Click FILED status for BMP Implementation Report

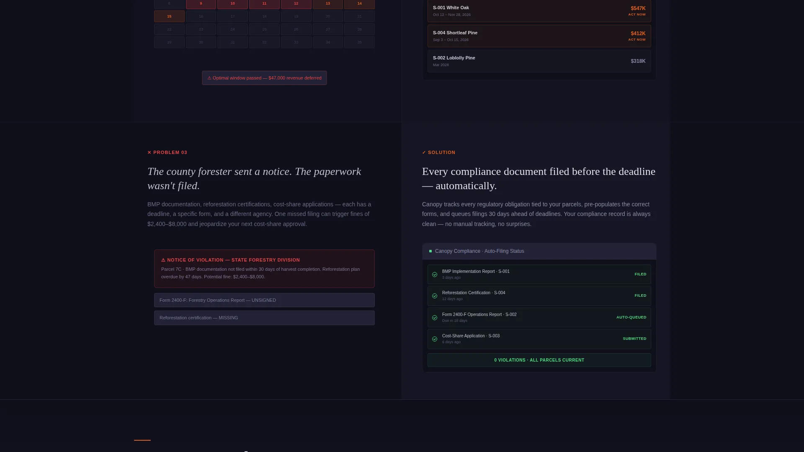pos(640,275)
